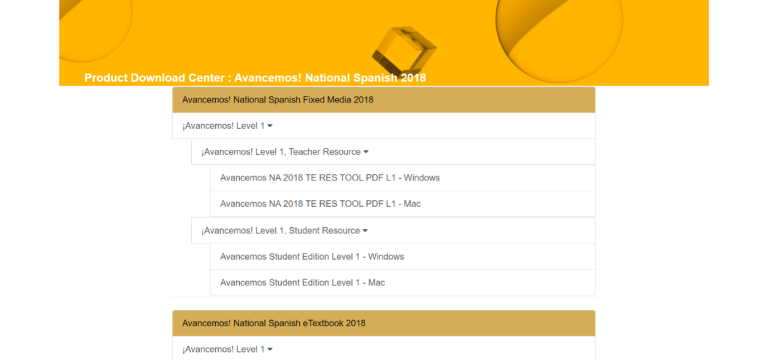Select the Fixed Media 2018 section header
The image size is (770, 362).
click(x=279, y=100)
